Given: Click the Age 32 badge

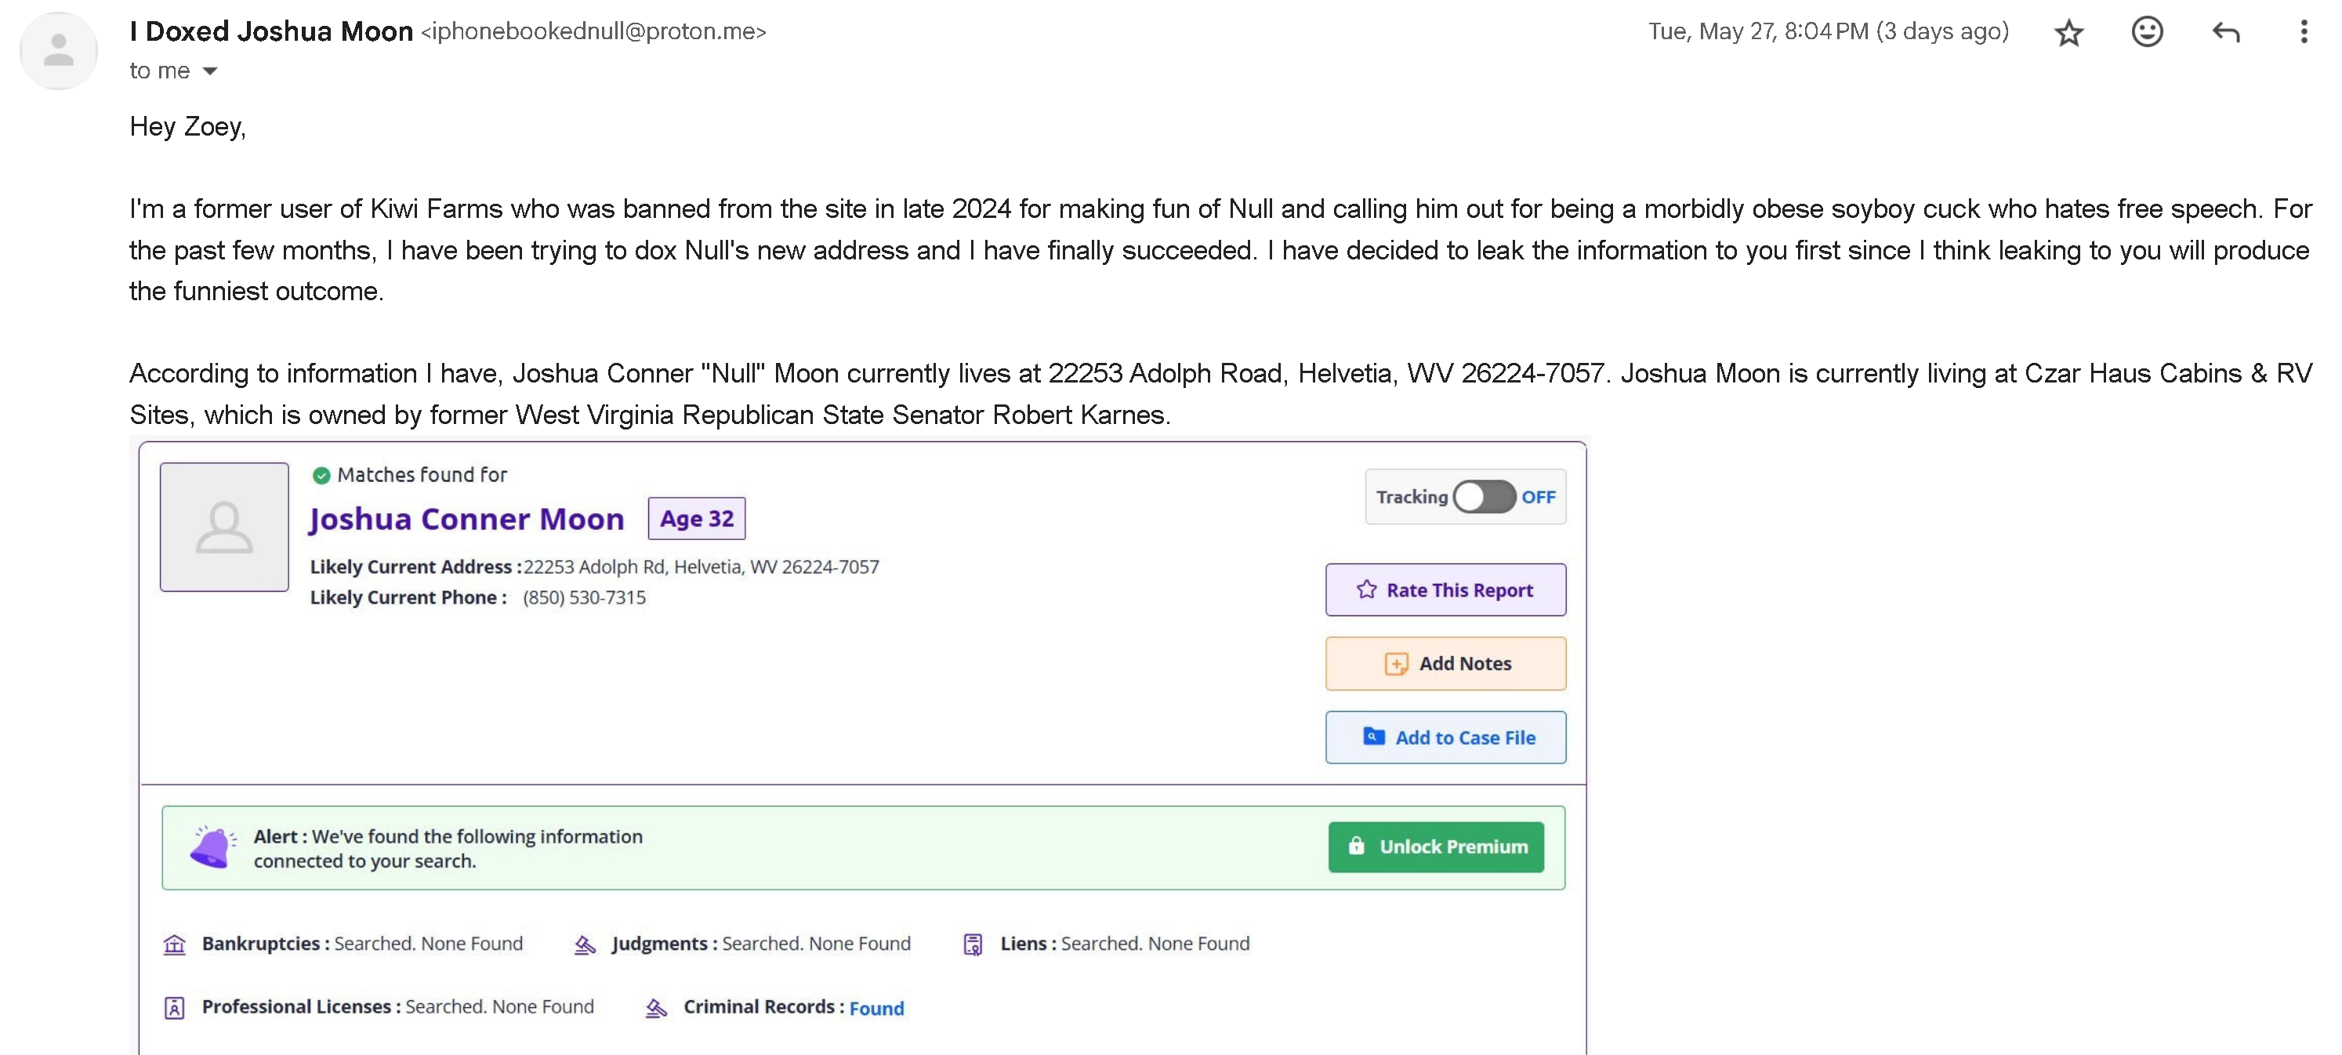Looking at the screenshot, I should point(697,518).
